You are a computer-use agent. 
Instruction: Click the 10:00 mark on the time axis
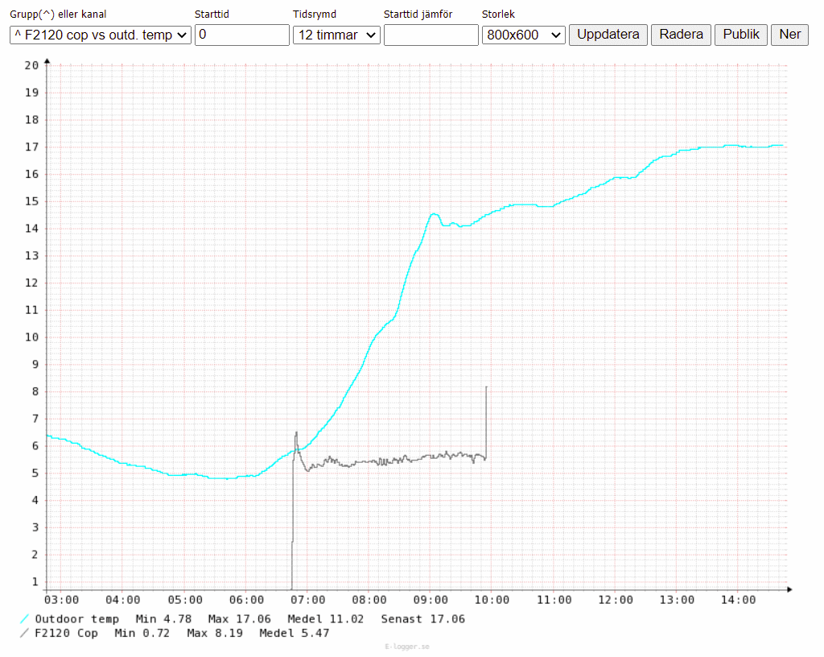(493, 600)
